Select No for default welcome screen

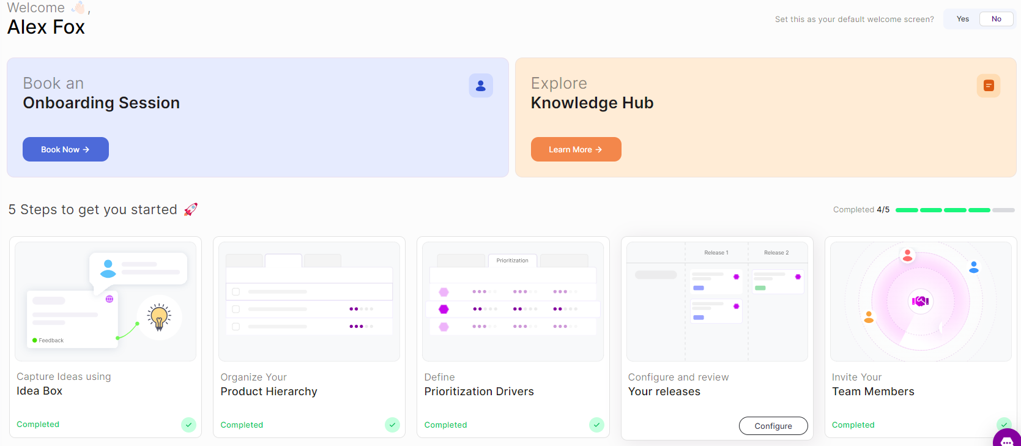tap(996, 19)
